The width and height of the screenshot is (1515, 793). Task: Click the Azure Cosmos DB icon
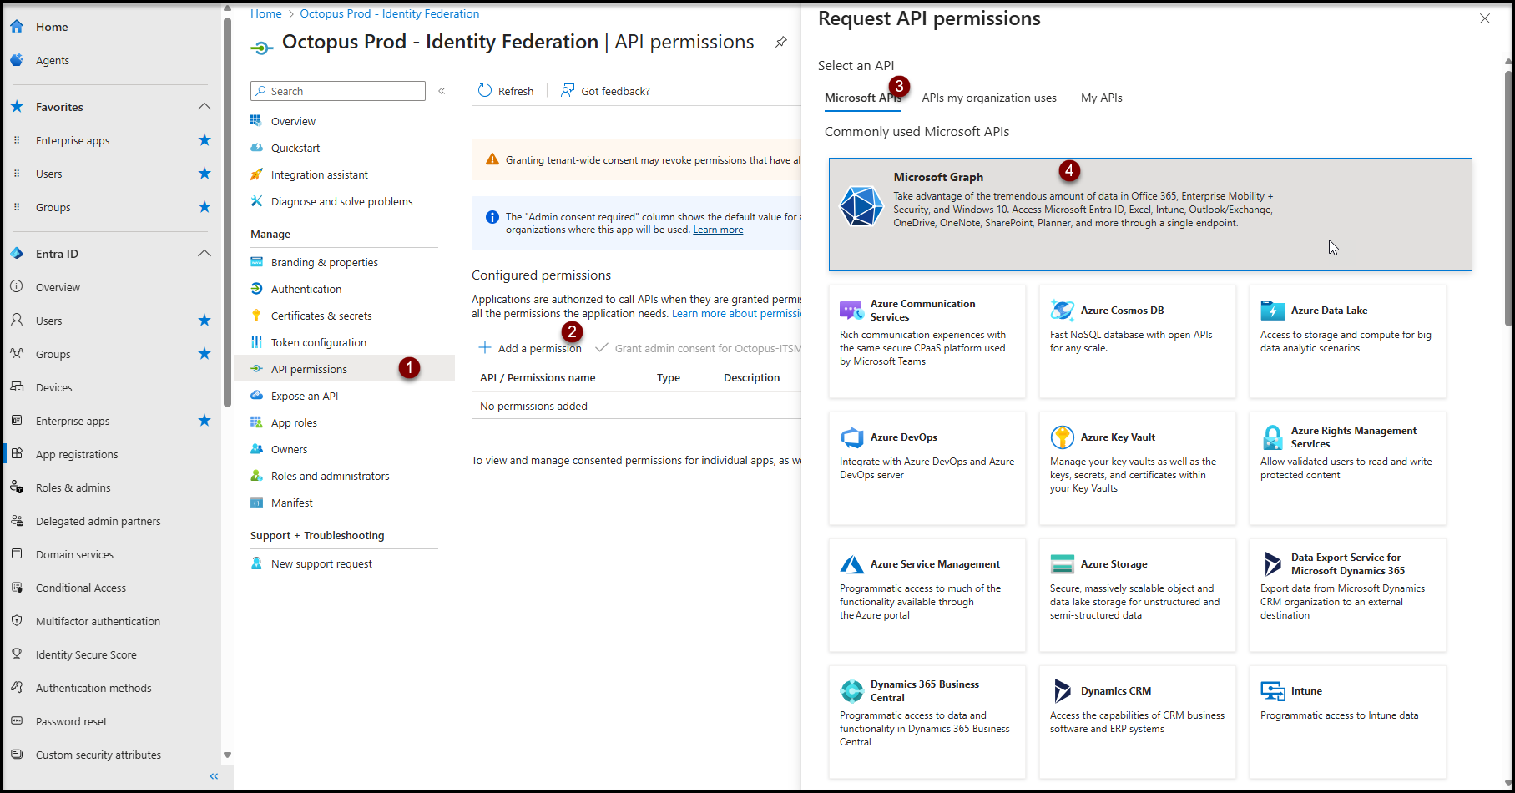point(1062,310)
